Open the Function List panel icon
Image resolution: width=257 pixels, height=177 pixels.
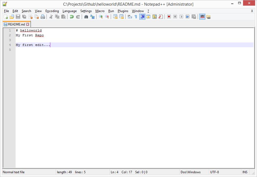tap(161, 17)
